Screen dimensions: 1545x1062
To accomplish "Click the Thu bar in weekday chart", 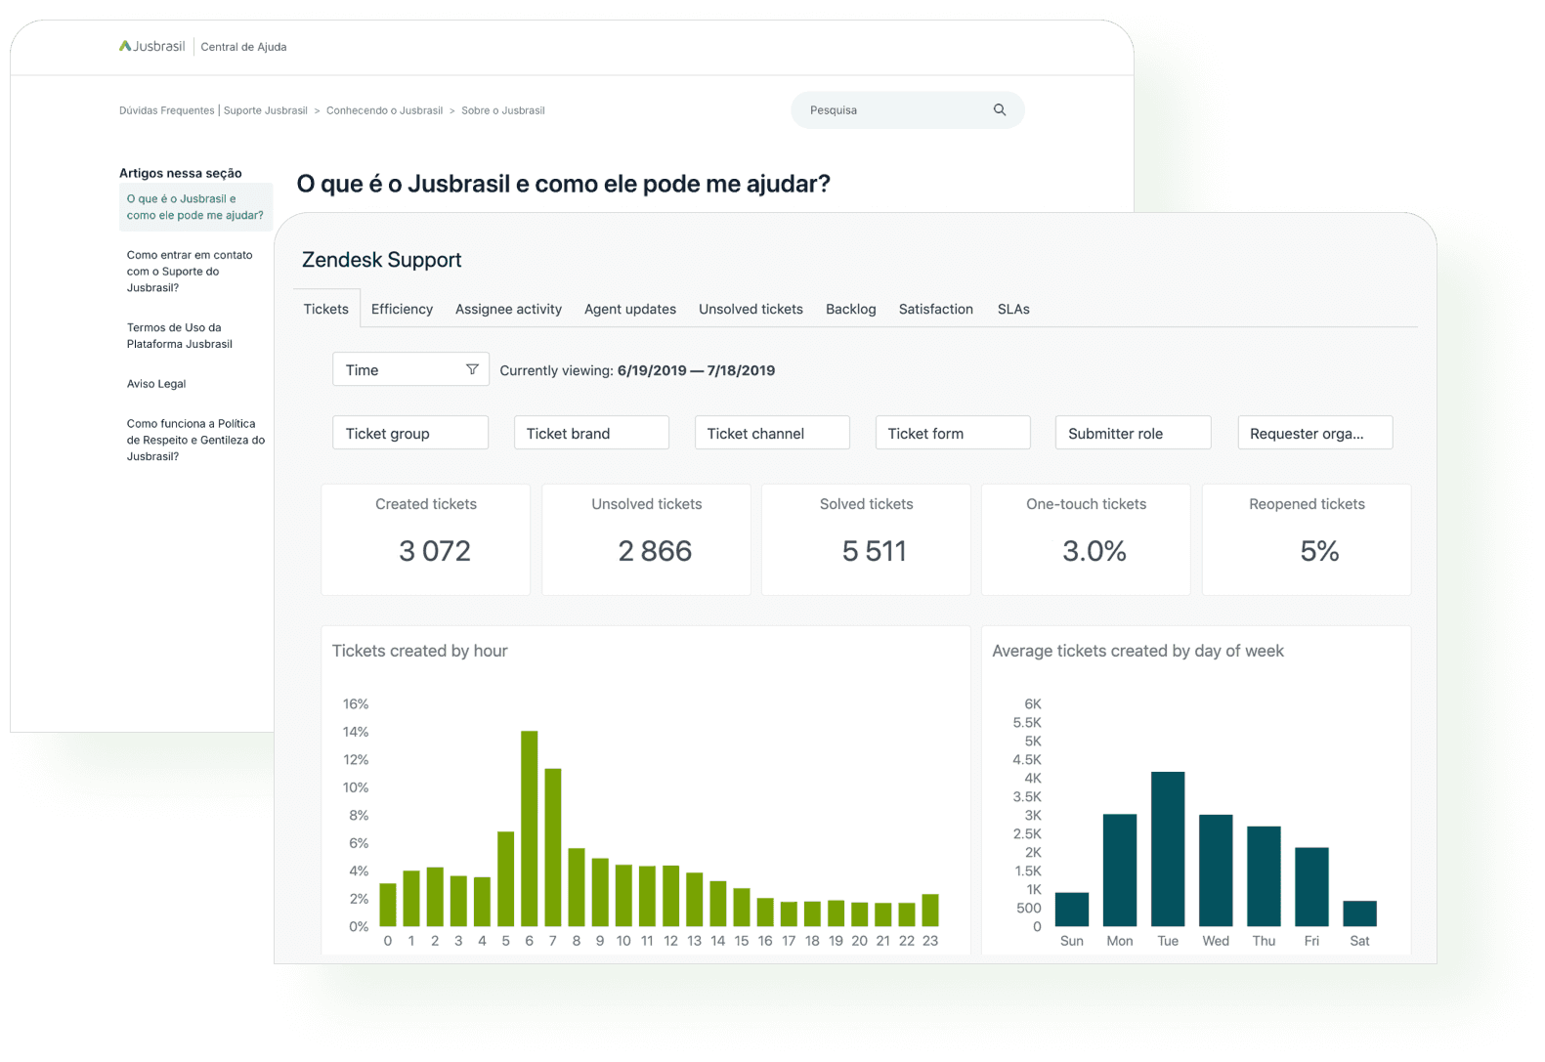I will pyautogui.click(x=1264, y=876).
